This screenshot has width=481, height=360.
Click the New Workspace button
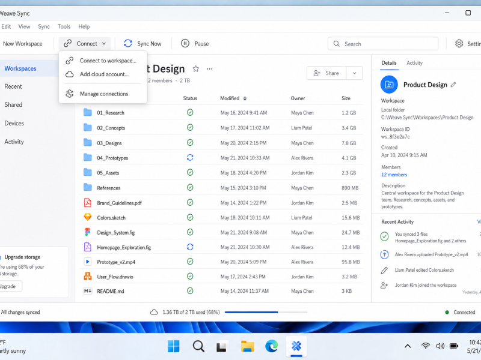pyautogui.click(x=23, y=44)
